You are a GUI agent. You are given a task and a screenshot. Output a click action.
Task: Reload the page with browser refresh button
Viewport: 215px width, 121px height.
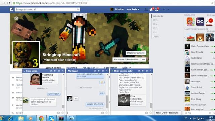(8, 3)
